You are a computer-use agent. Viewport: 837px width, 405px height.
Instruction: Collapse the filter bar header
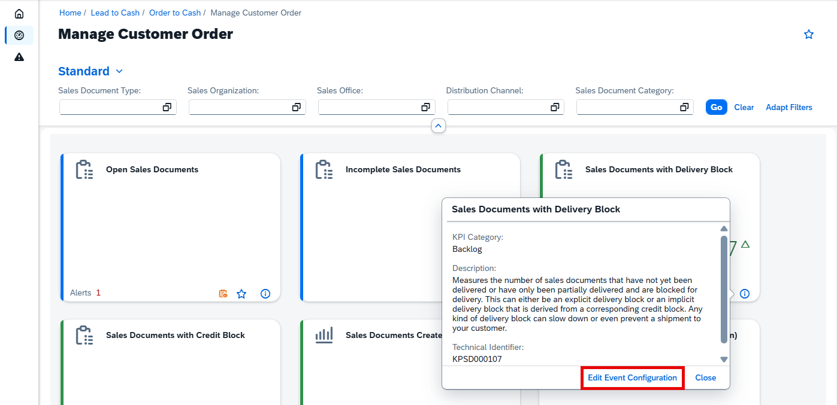click(x=439, y=126)
